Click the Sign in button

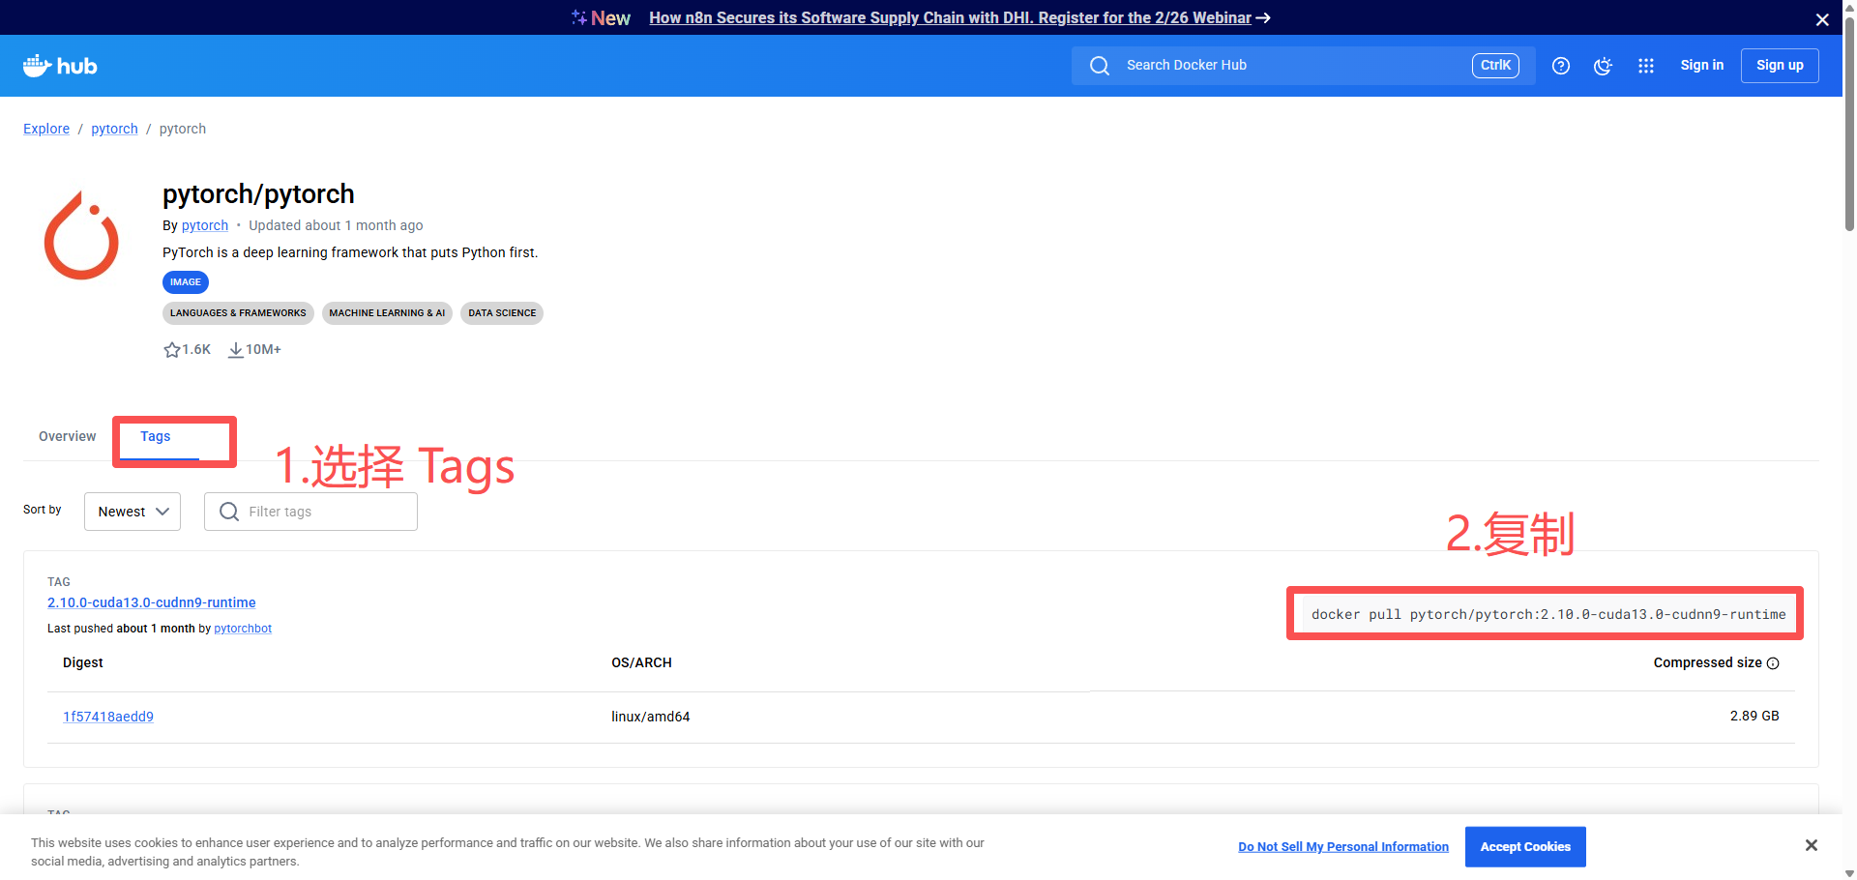click(1702, 66)
